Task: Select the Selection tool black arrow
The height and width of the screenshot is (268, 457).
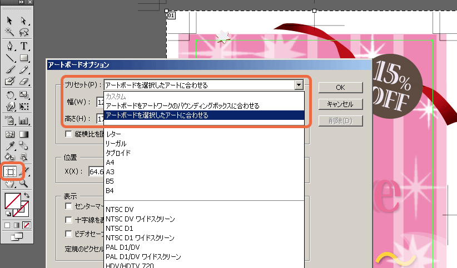Action: 9,21
